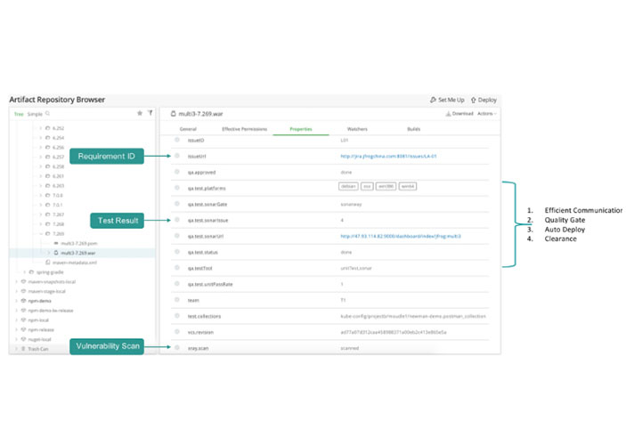Select the Watchers tab
The width and height of the screenshot is (626, 445).
tap(357, 129)
